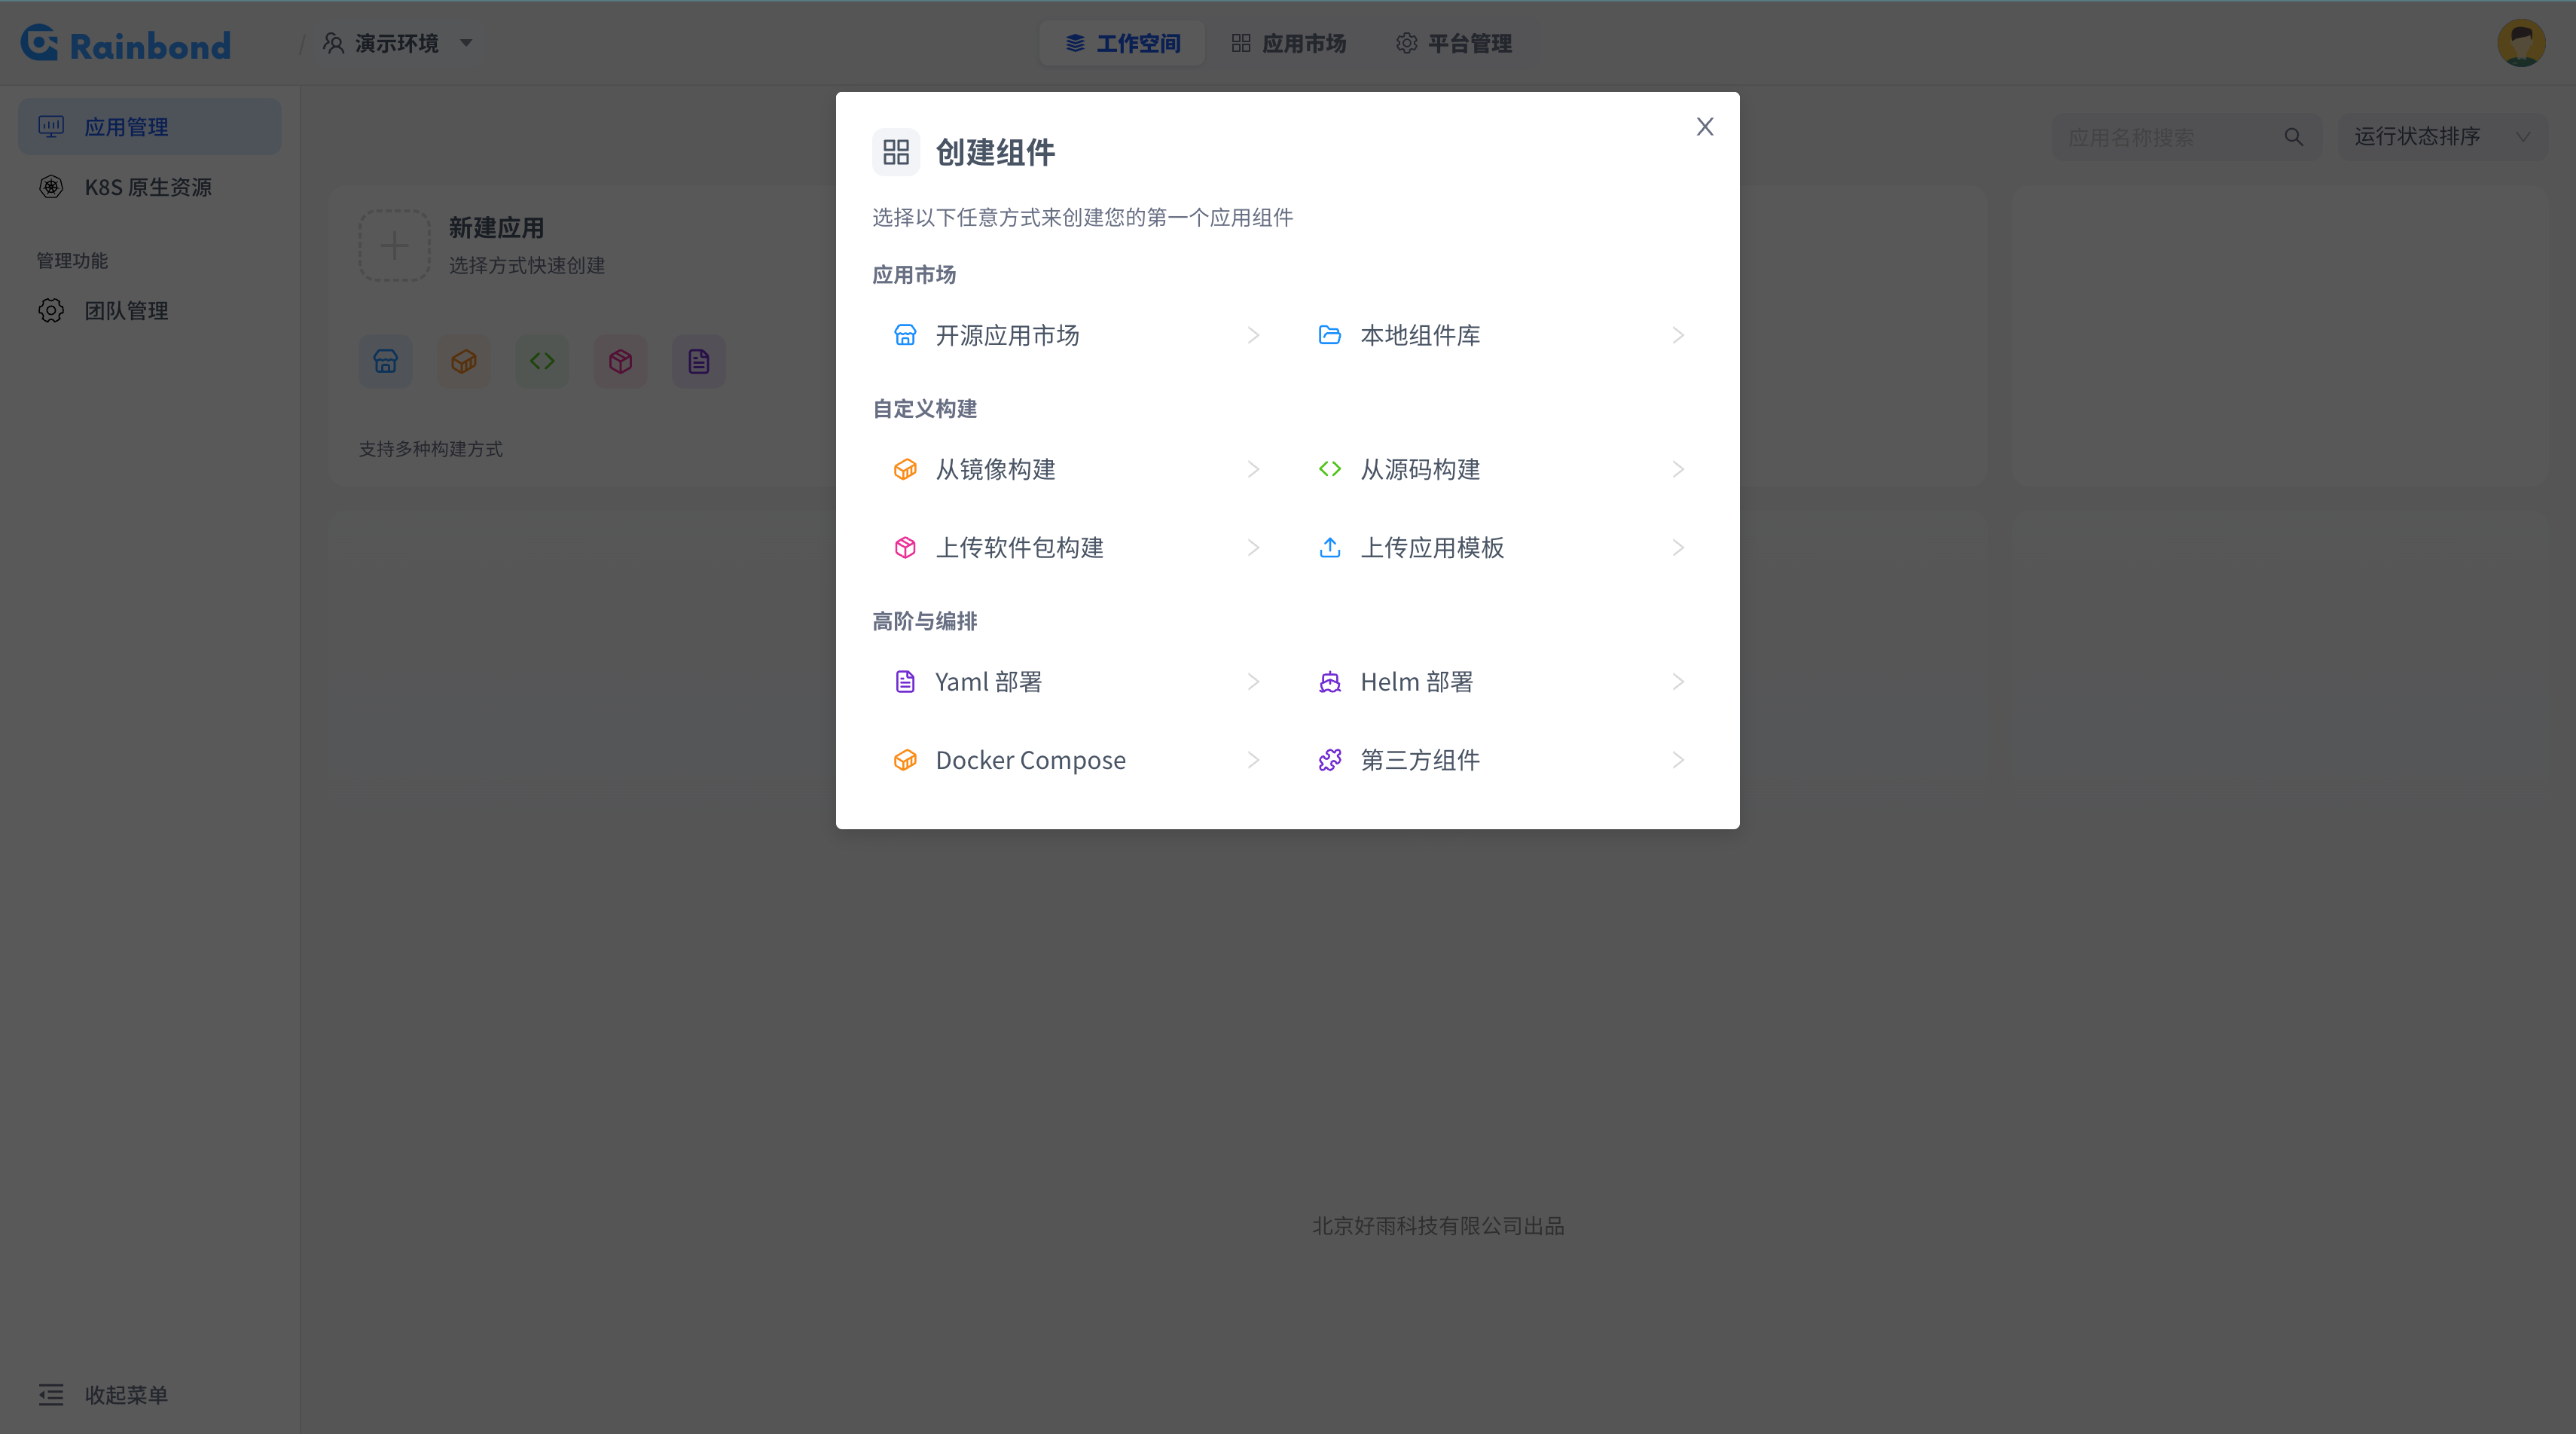The image size is (2576, 1434).
Task: Open the 运行状态排序 sort dropdown
Action: click(2443, 137)
